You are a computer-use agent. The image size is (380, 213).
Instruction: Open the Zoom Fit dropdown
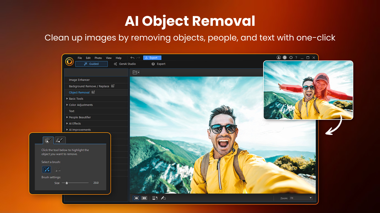click(301, 198)
